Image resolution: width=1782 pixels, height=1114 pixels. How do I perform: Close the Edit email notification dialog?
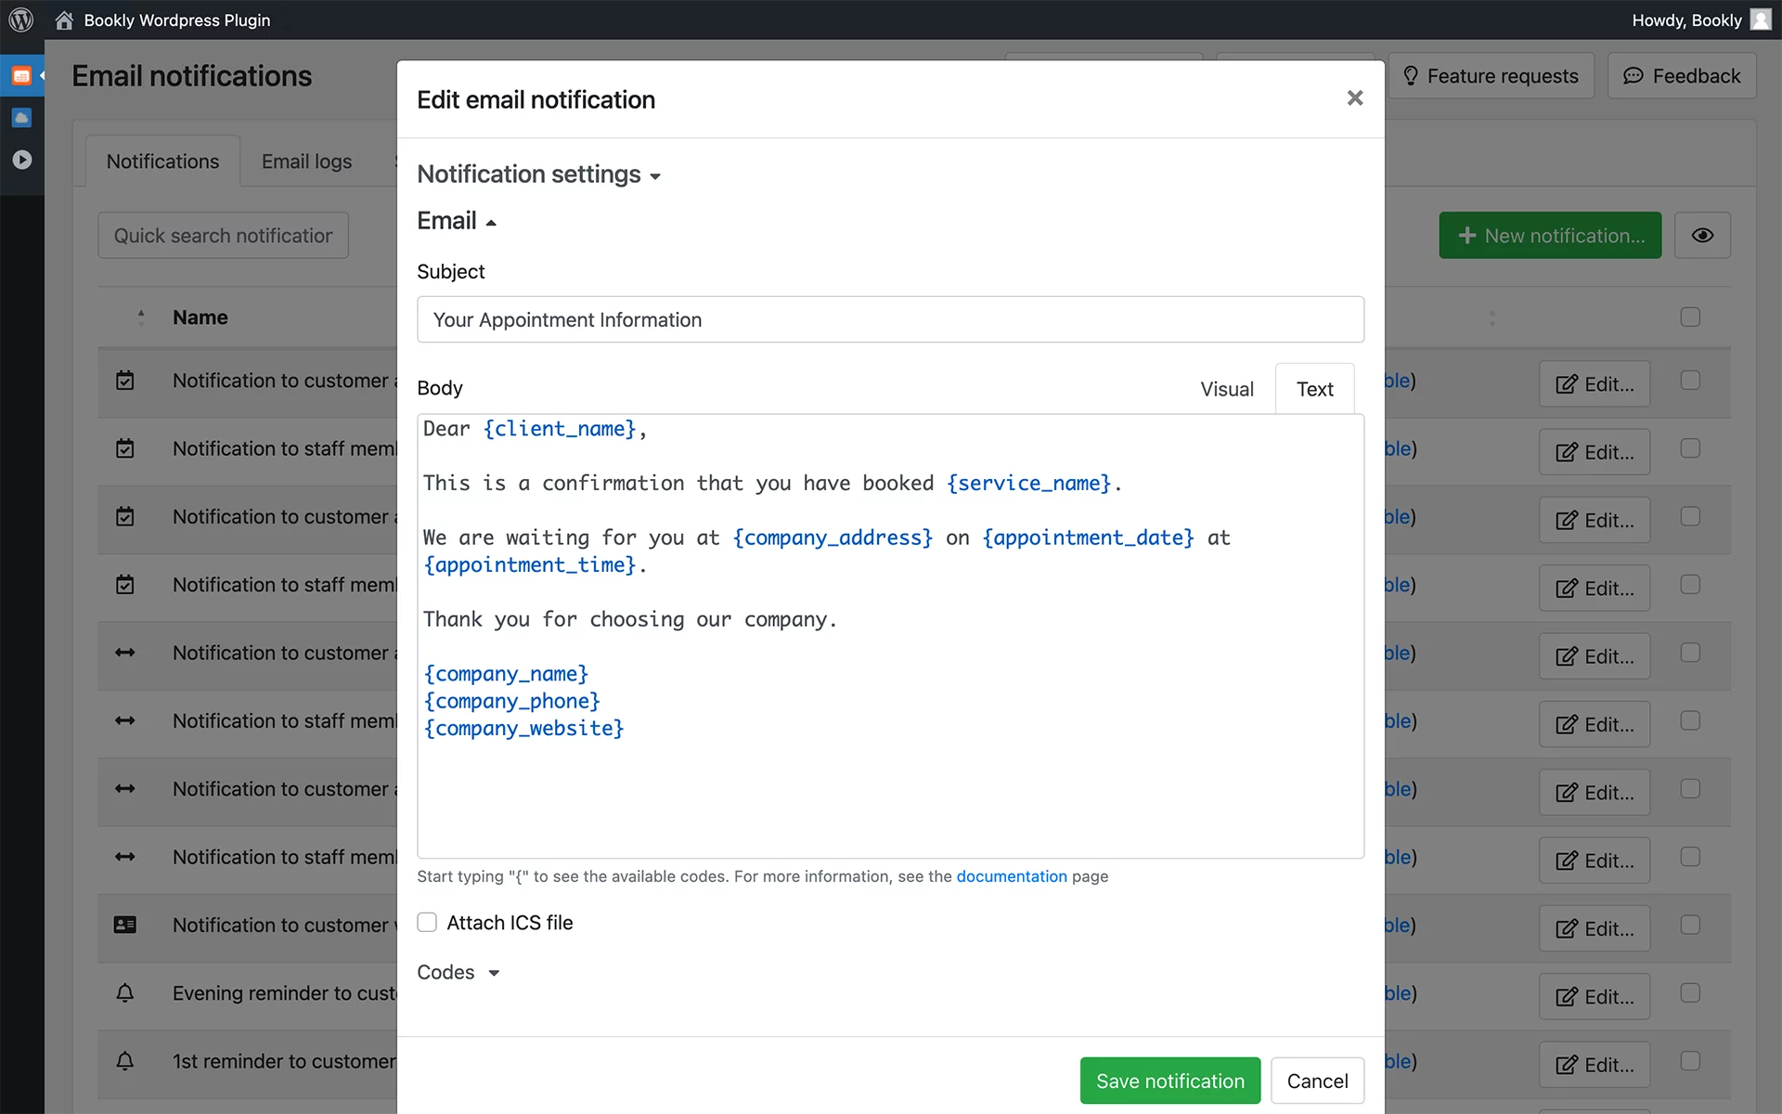pyautogui.click(x=1355, y=98)
